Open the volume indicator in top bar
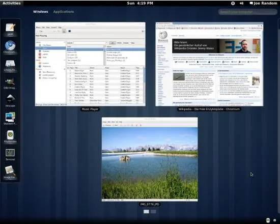The width and height of the screenshot is (280, 224). coord(242,3)
